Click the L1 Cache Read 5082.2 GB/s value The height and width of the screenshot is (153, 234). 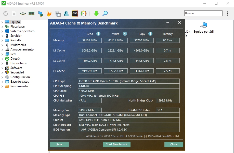(90, 50)
